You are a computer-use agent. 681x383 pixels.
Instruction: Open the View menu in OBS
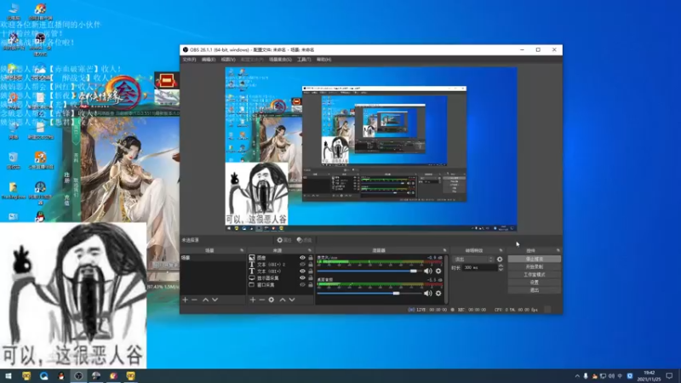tap(228, 60)
